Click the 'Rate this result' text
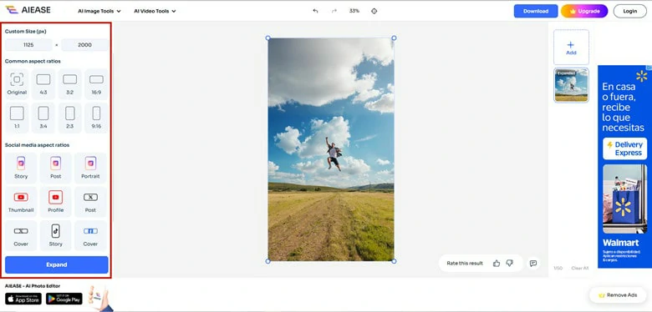The height and width of the screenshot is (312, 652). click(x=465, y=263)
